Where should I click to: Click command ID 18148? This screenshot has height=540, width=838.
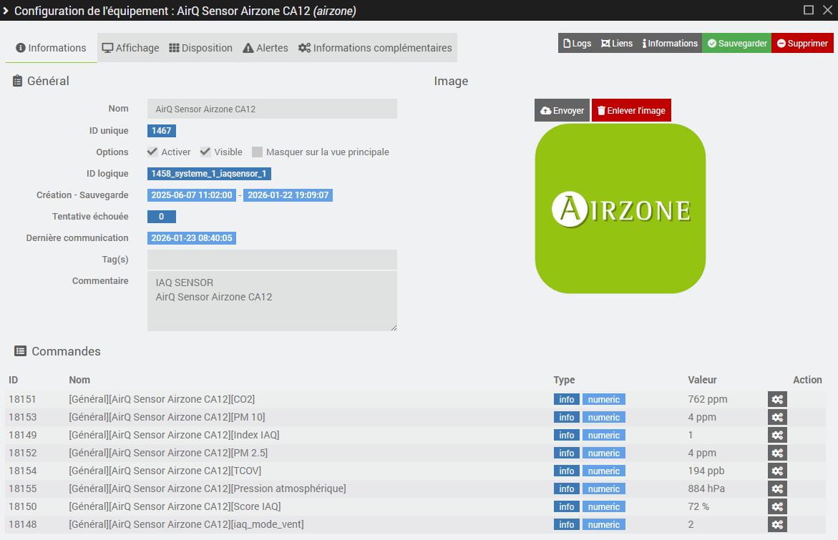pos(22,524)
